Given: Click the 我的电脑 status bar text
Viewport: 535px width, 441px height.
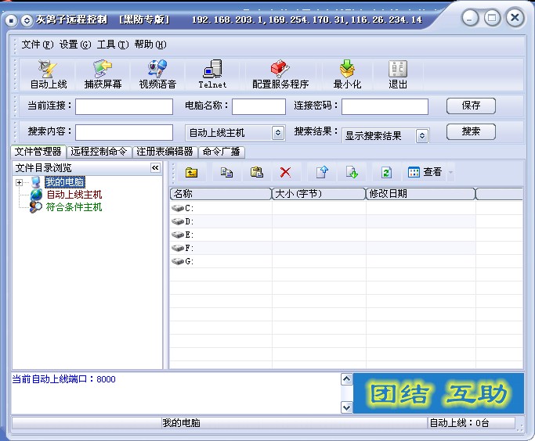Looking at the screenshot, I should pyautogui.click(x=181, y=423).
